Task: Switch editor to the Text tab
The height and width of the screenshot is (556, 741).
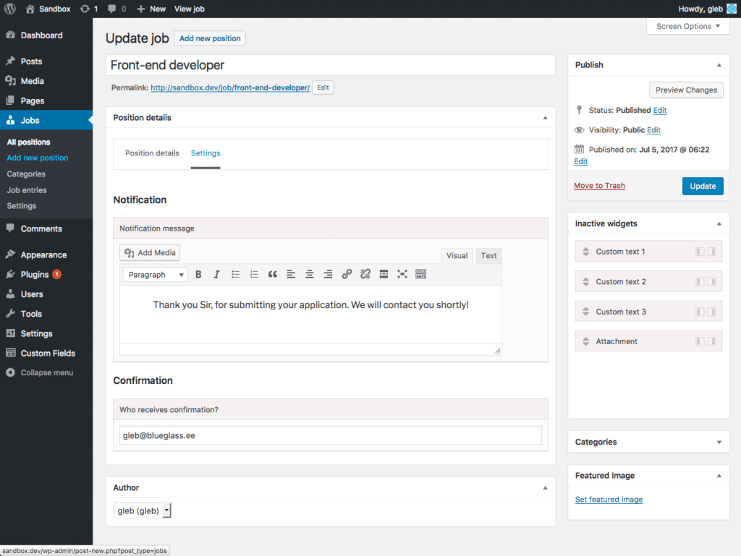Action: (489, 256)
